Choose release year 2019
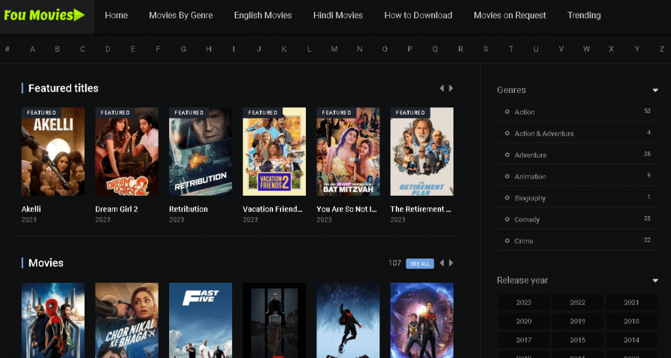The height and width of the screenshot is (358, 671). [578, 321]
